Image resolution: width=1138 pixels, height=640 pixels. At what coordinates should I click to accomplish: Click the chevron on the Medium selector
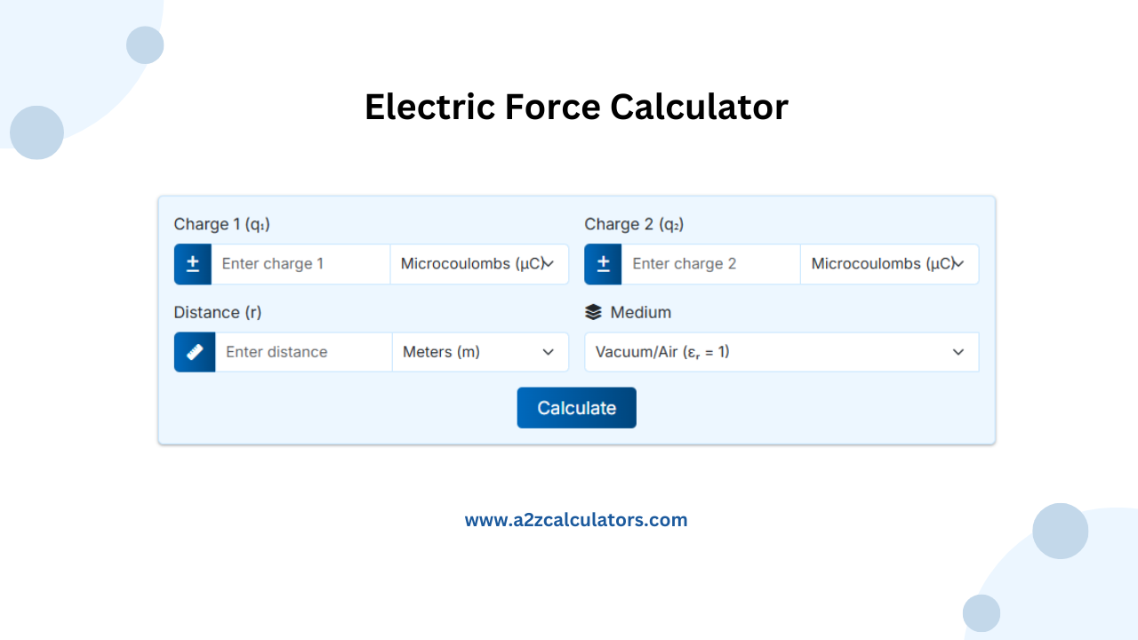click(958, 352)
